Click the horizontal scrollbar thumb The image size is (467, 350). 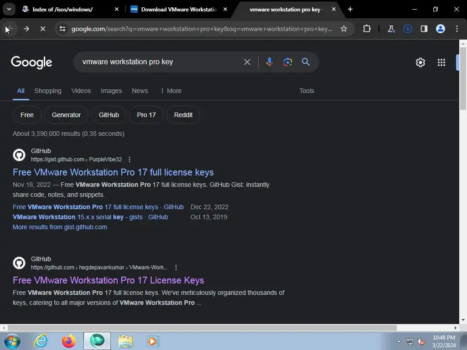[x=202, y=328]
